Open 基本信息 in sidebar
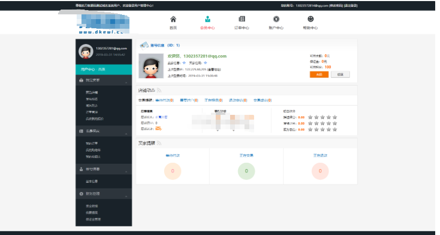The height and width of the screenshot is (235, 440). 92,181
